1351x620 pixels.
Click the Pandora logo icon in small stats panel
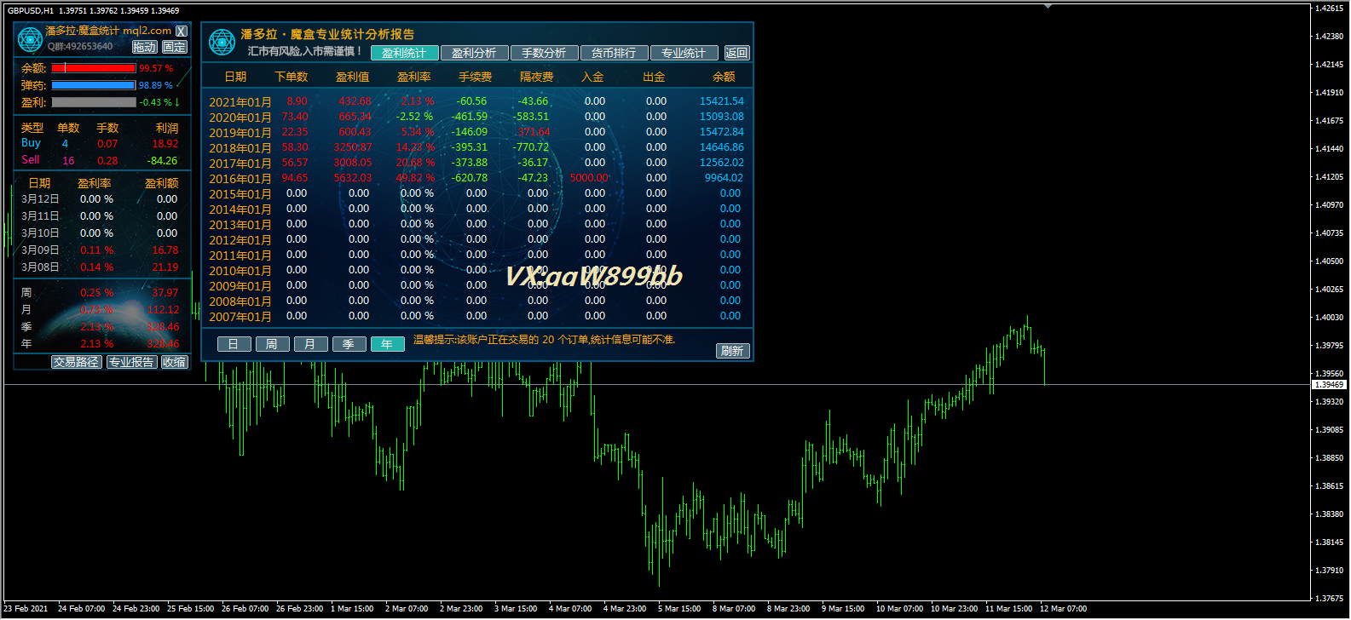[30, 39]
